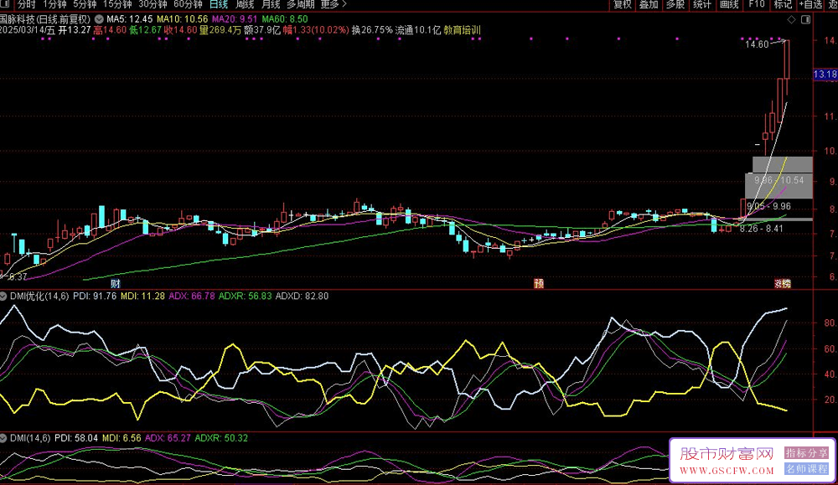Click the 流通10.1亿 float shares value
The image size is (838, 485).
[x=418, y=30]
